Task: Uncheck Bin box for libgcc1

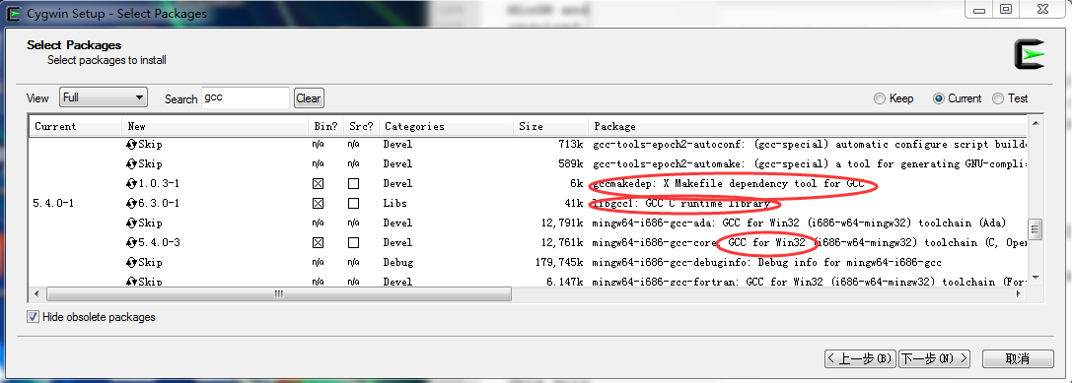Action: coord(318,204)
